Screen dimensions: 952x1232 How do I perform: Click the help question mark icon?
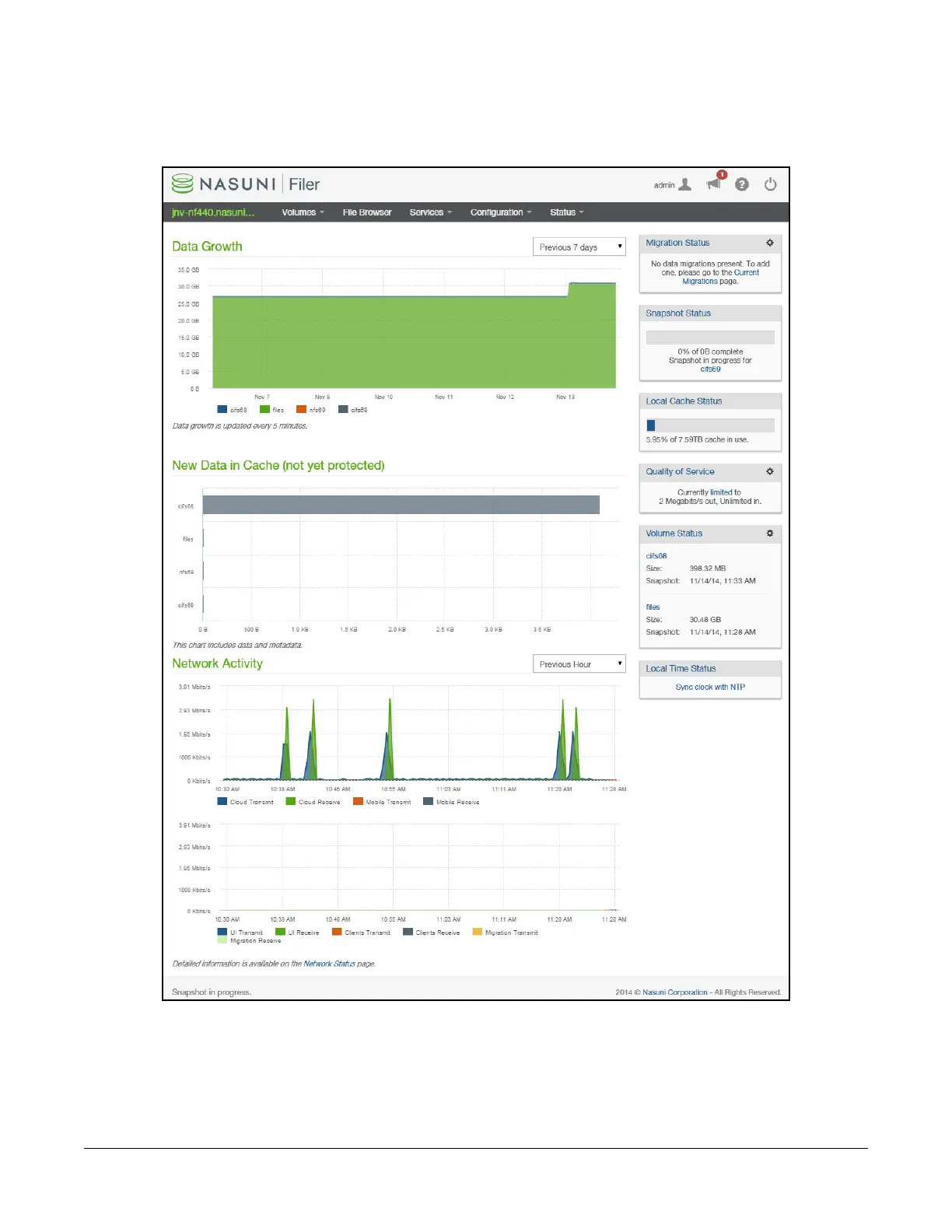click(x=742, y=184)
